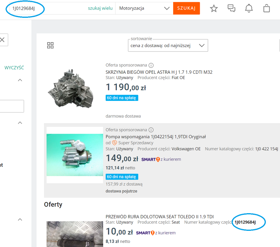Click 'dostawa pojutrze' text
The image size is (280, 247).
pyautogui.click(x=121, y=191)
